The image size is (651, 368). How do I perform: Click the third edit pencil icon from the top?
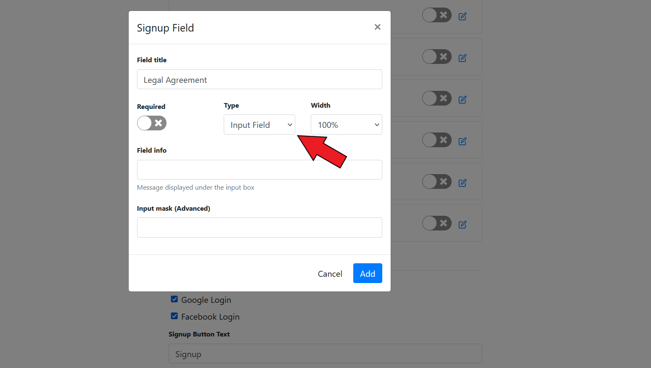tap(462, 100)
